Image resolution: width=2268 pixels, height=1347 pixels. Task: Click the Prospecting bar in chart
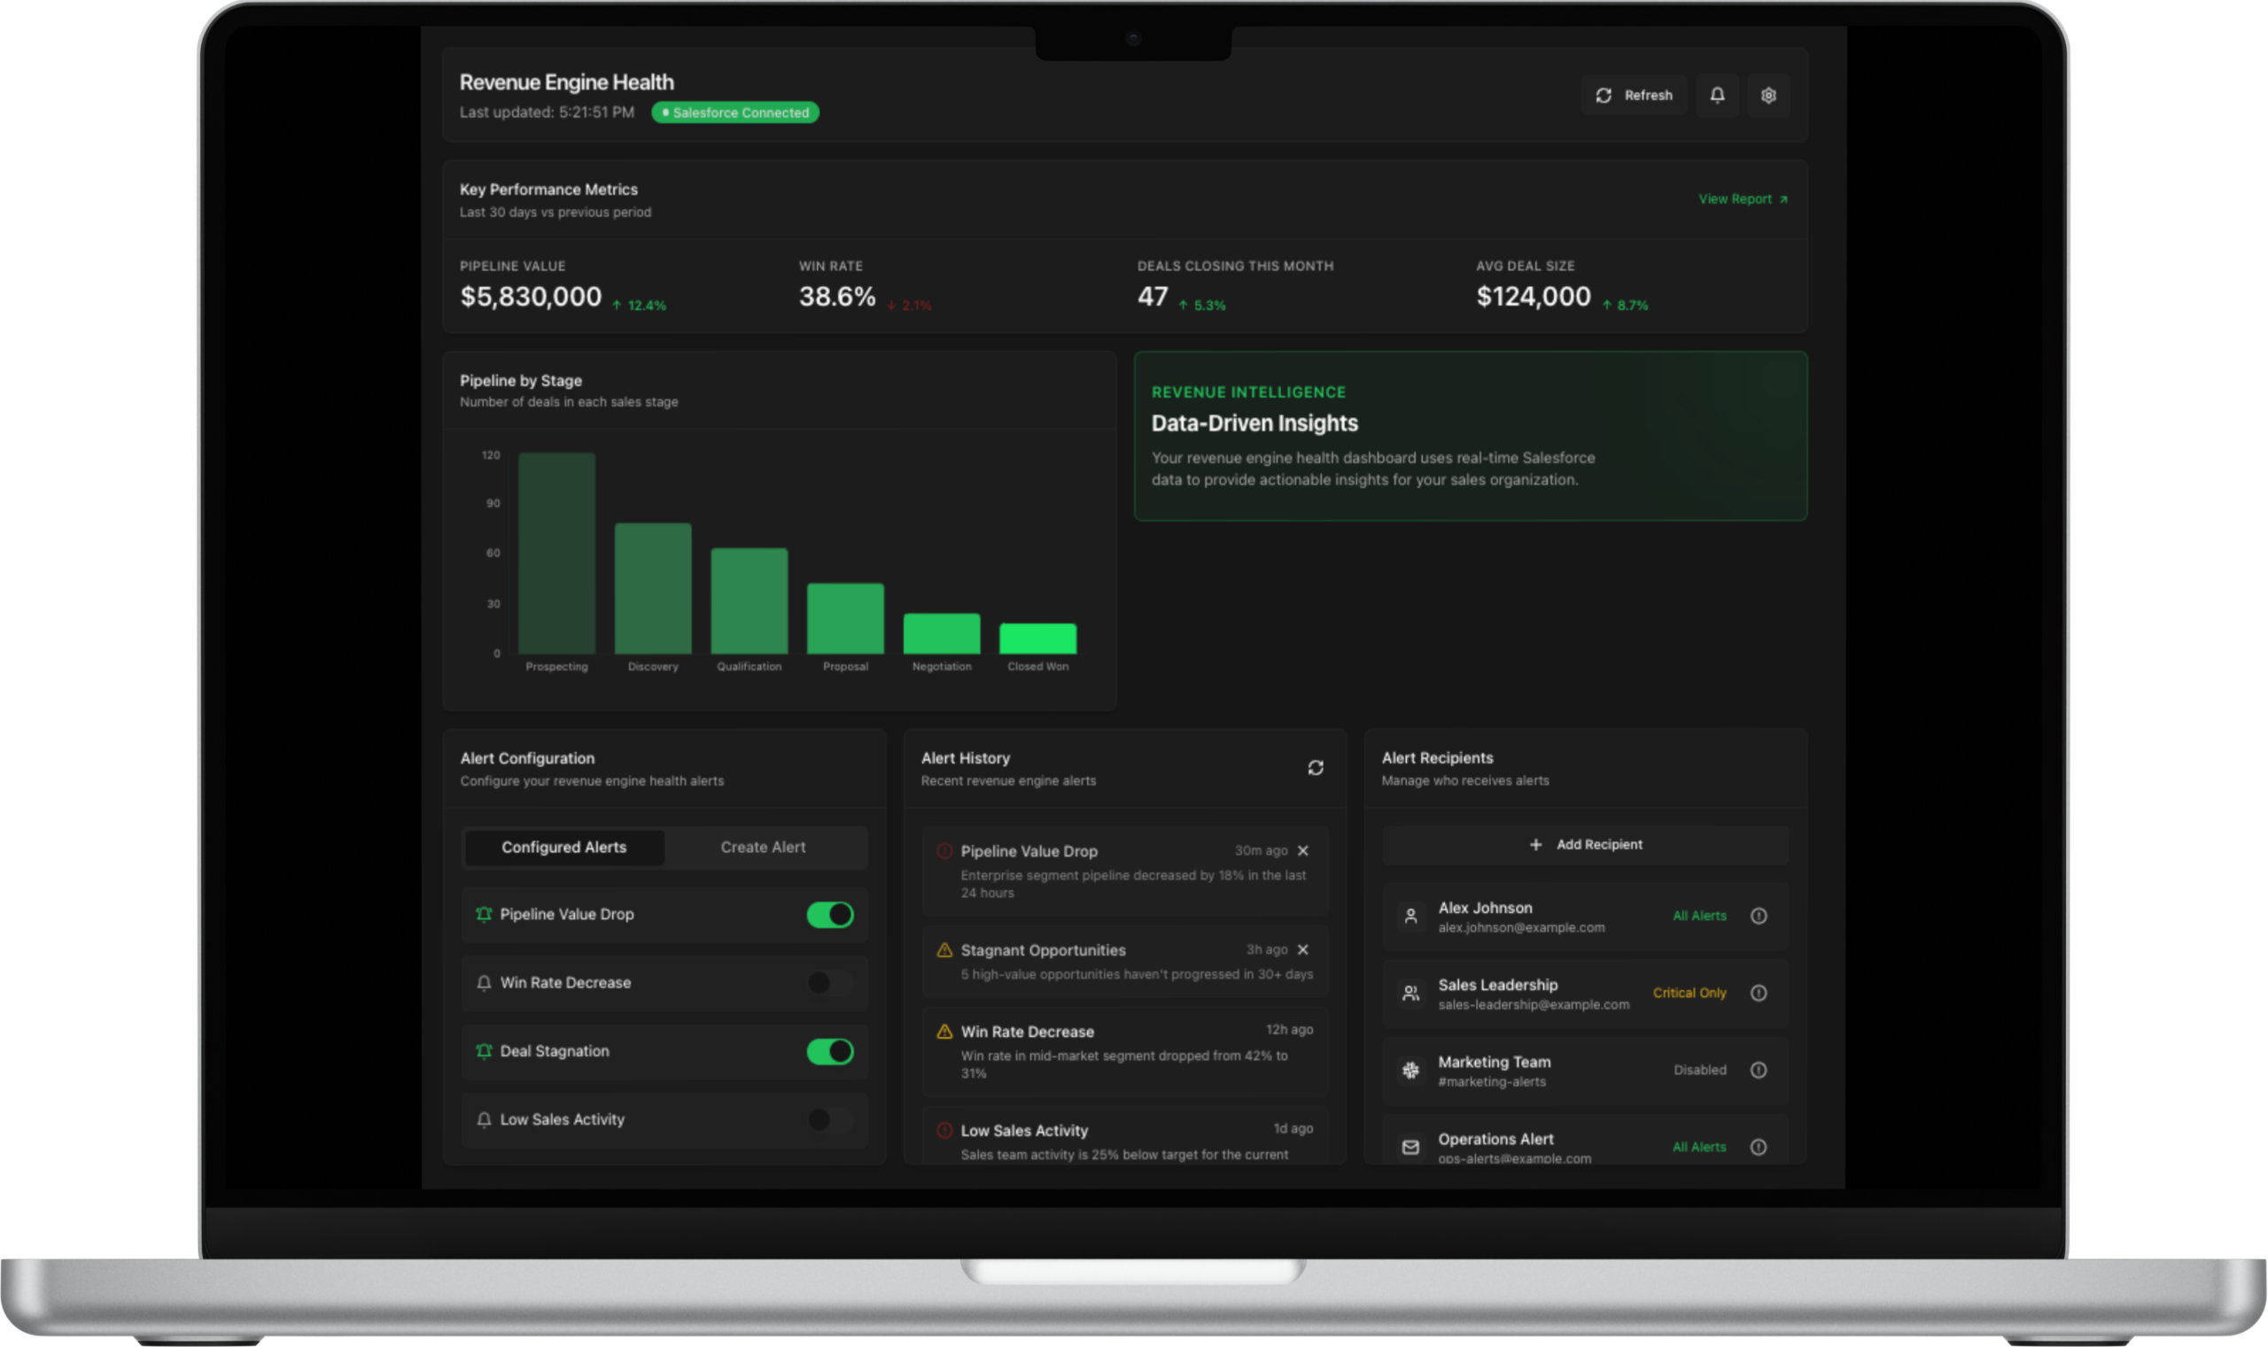pyautogui.click(x=556, y=554)
